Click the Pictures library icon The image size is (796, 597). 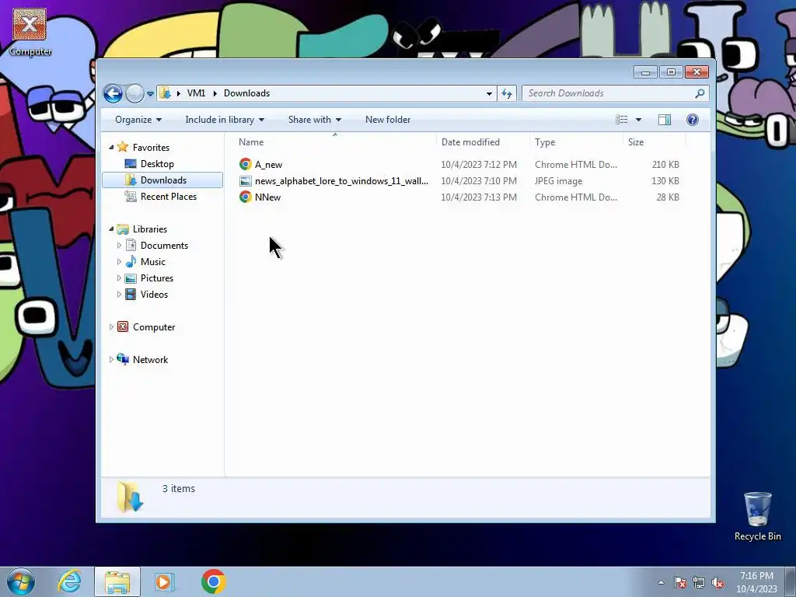pos(131,278)
